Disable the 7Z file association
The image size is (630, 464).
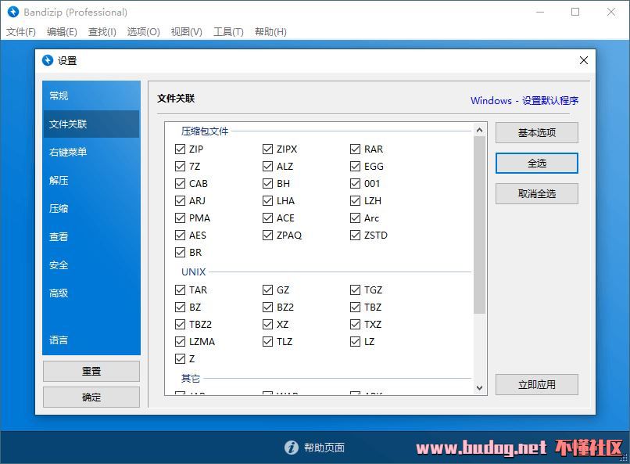point(181,166)
